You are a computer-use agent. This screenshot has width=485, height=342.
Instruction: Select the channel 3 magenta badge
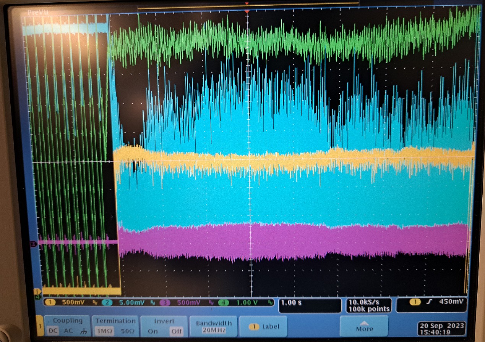pyautogui.click(x=165, y=302)
